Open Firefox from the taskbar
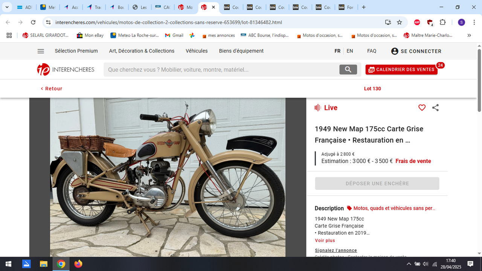The image size is (482, 271). point(78,264)
